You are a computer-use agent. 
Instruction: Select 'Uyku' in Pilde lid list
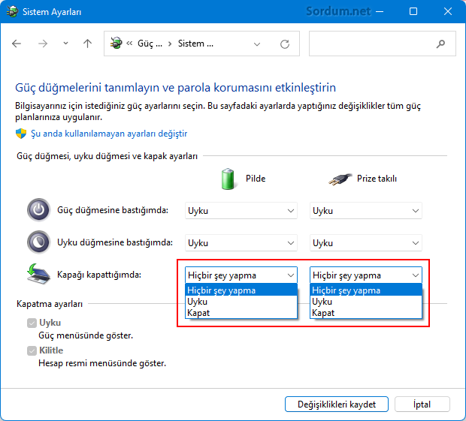pos(241,302)
